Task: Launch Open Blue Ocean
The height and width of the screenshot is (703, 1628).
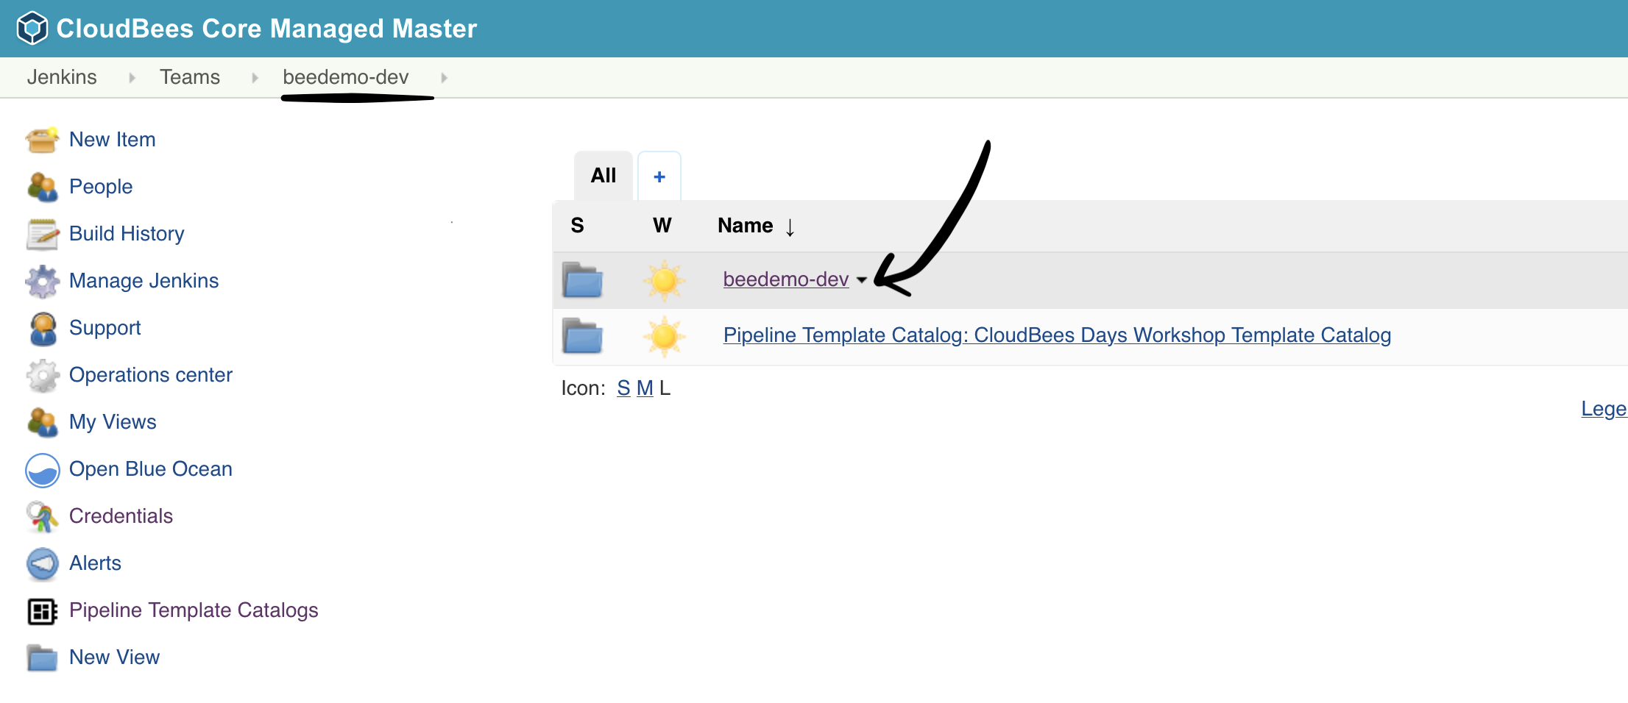Action: click(151, 469)
